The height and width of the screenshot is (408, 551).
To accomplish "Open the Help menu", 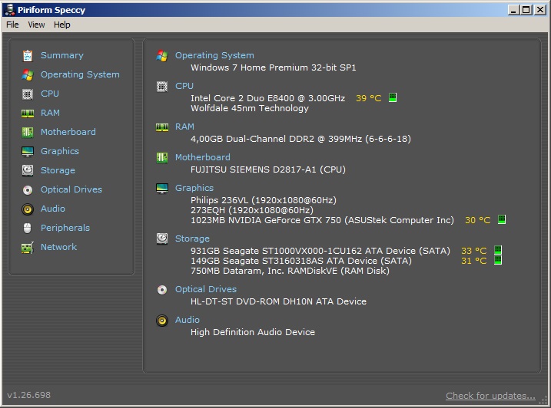I will coord(61,25).
